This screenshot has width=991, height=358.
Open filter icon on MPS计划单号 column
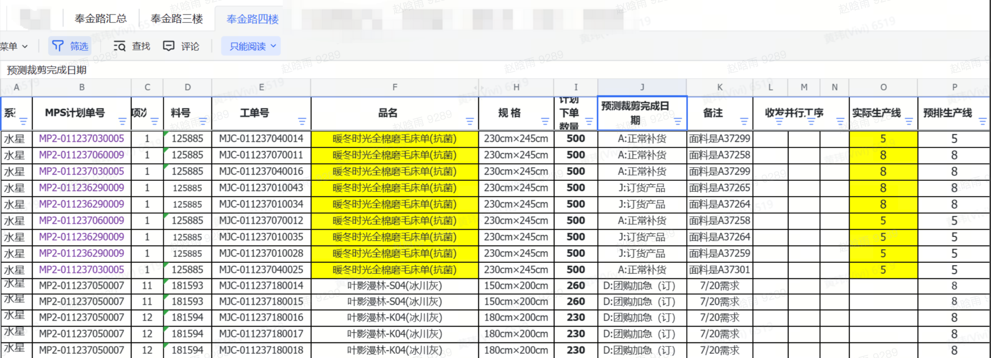pos(122,122)
